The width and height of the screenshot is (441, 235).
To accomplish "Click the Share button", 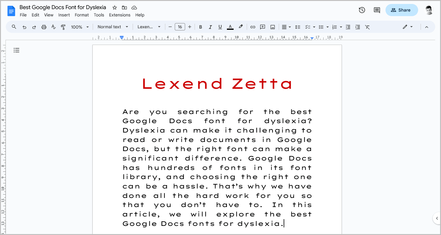I will coord(401,10).
